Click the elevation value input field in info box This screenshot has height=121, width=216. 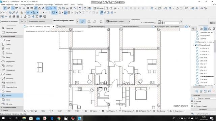pyautogui.click(x=171, y=23)
